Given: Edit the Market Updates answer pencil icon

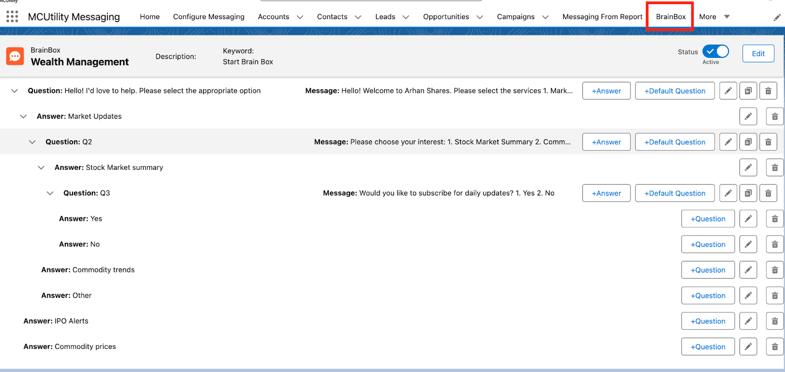Looking at the screenshot, I should 748,116.
